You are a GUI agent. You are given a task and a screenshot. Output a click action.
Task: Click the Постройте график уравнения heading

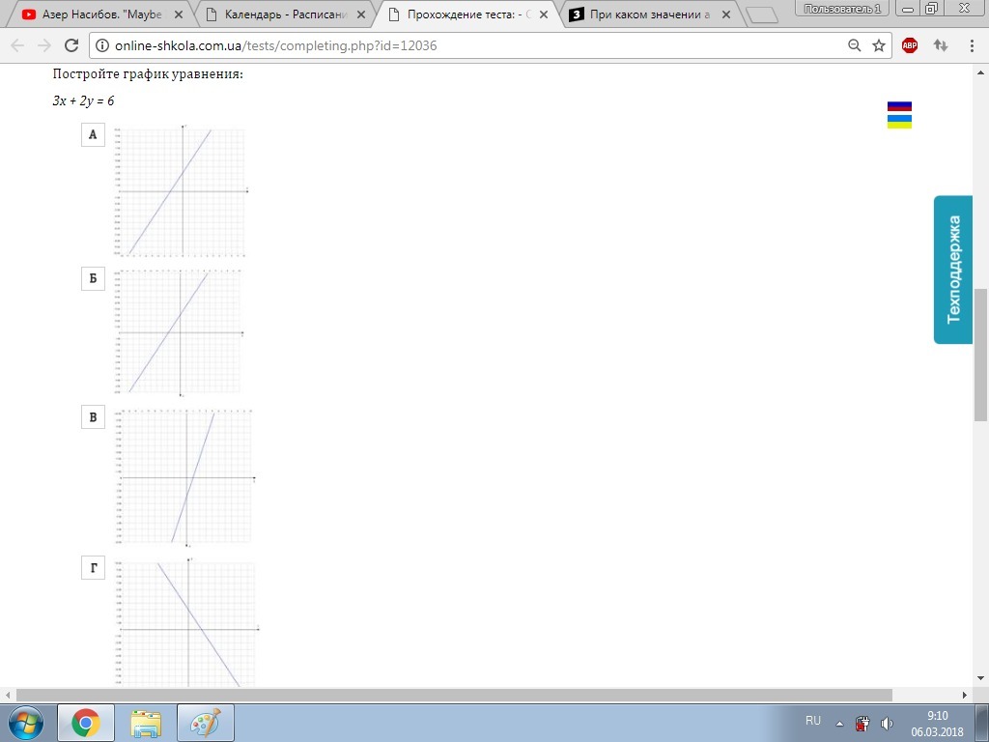(148, 73)
